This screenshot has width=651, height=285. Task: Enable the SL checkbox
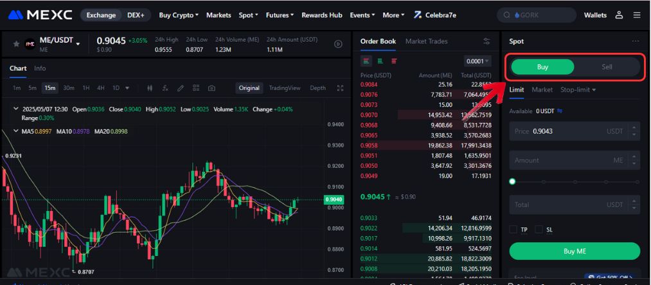tap(539, 229)
